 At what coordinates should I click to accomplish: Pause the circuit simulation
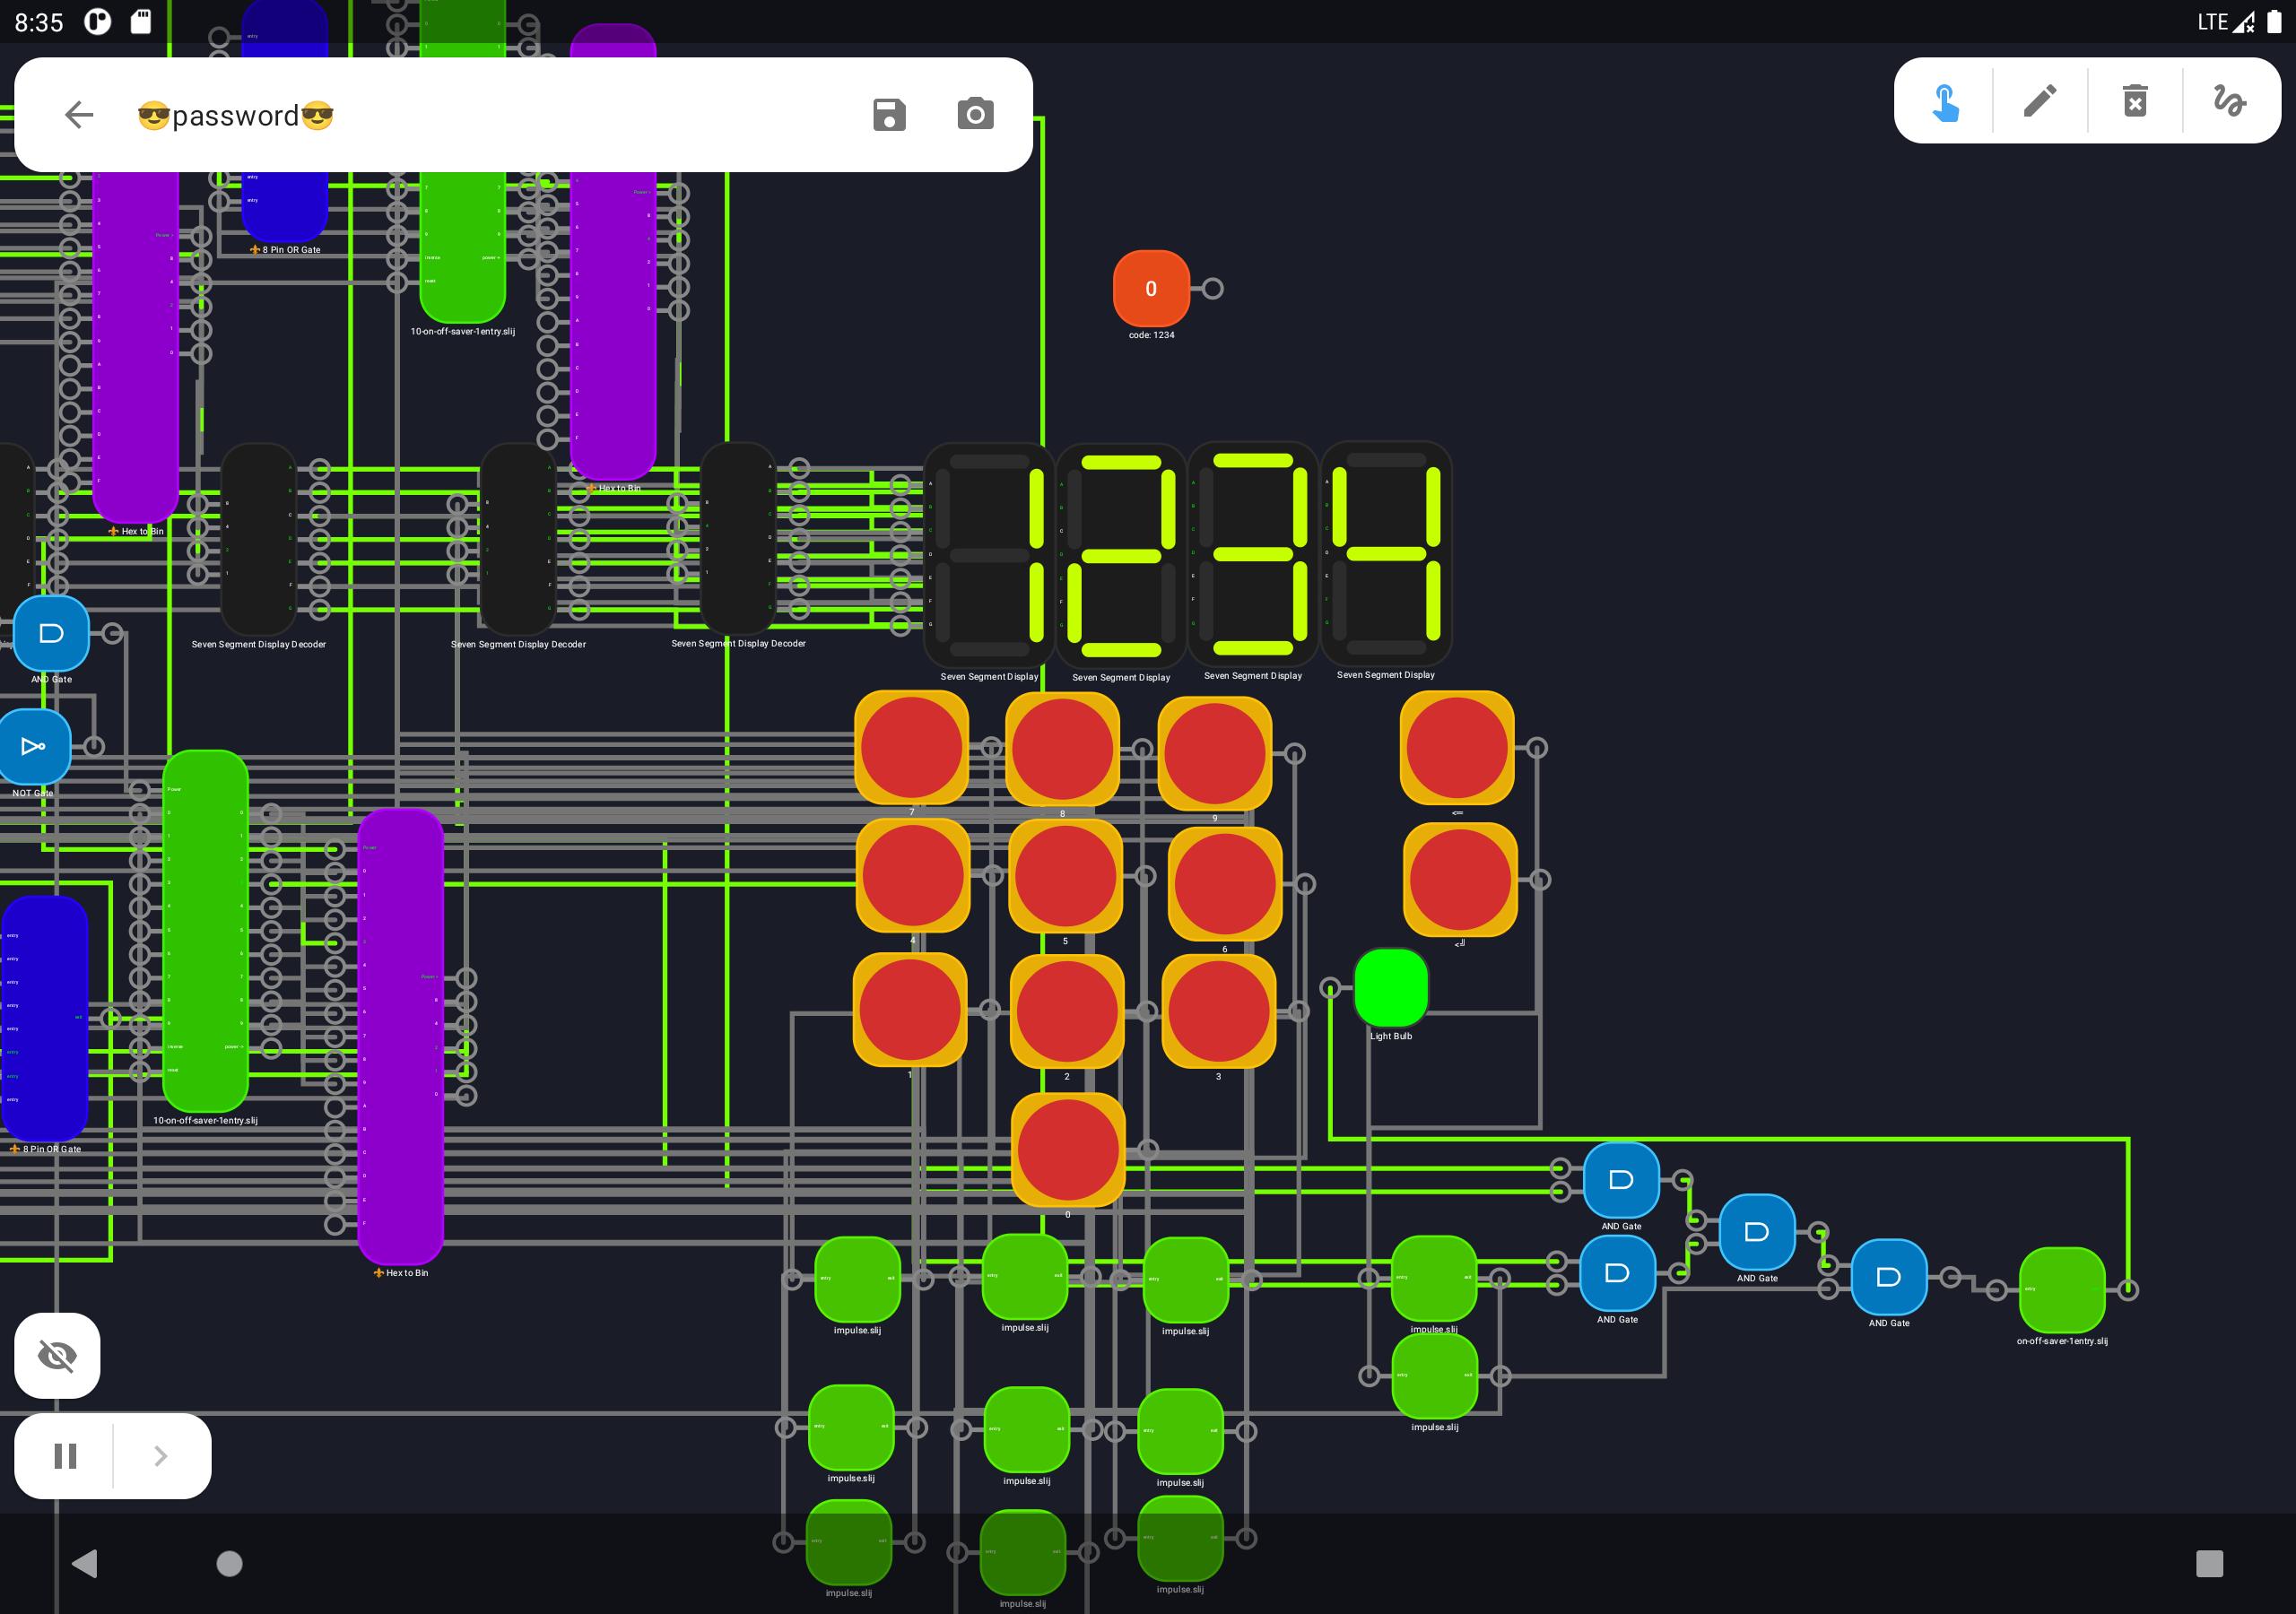click(x=65, y=1456)
